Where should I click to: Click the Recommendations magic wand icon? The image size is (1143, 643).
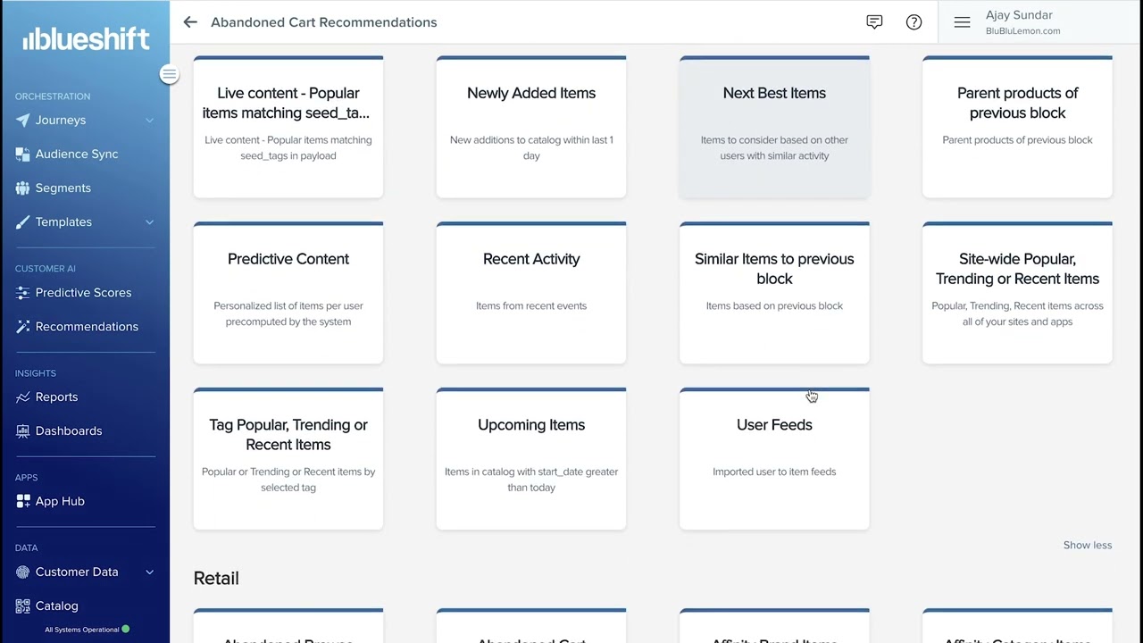[22, 326]
